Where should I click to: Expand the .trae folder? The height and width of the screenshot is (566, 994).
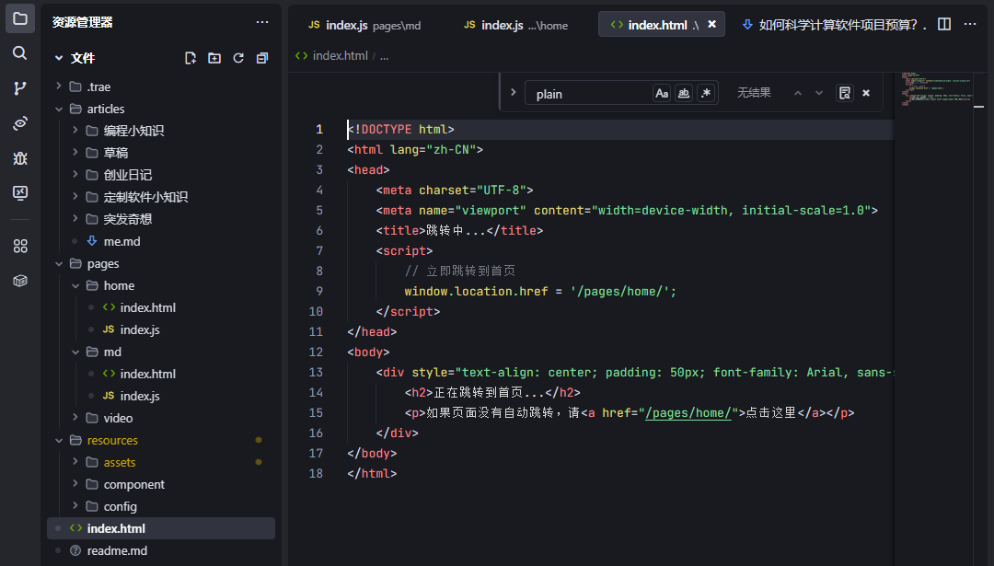coord(59,87)
